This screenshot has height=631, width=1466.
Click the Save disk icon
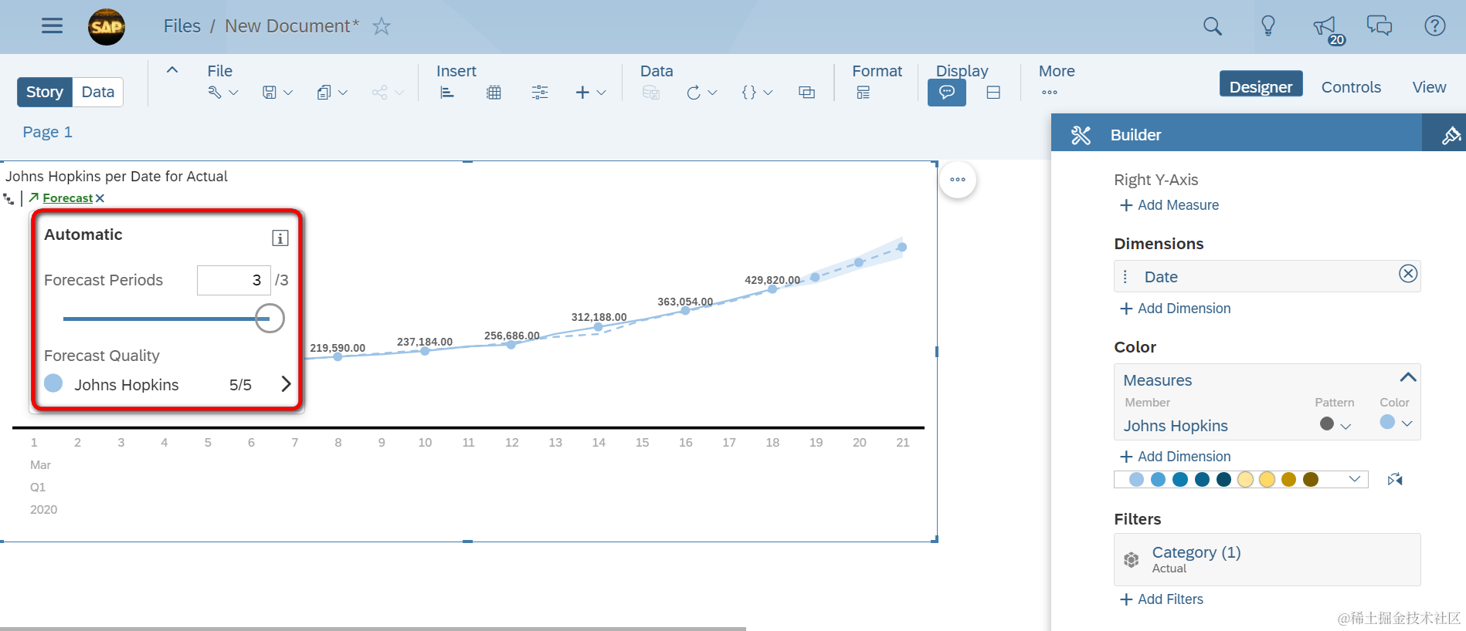pos(270,93)
